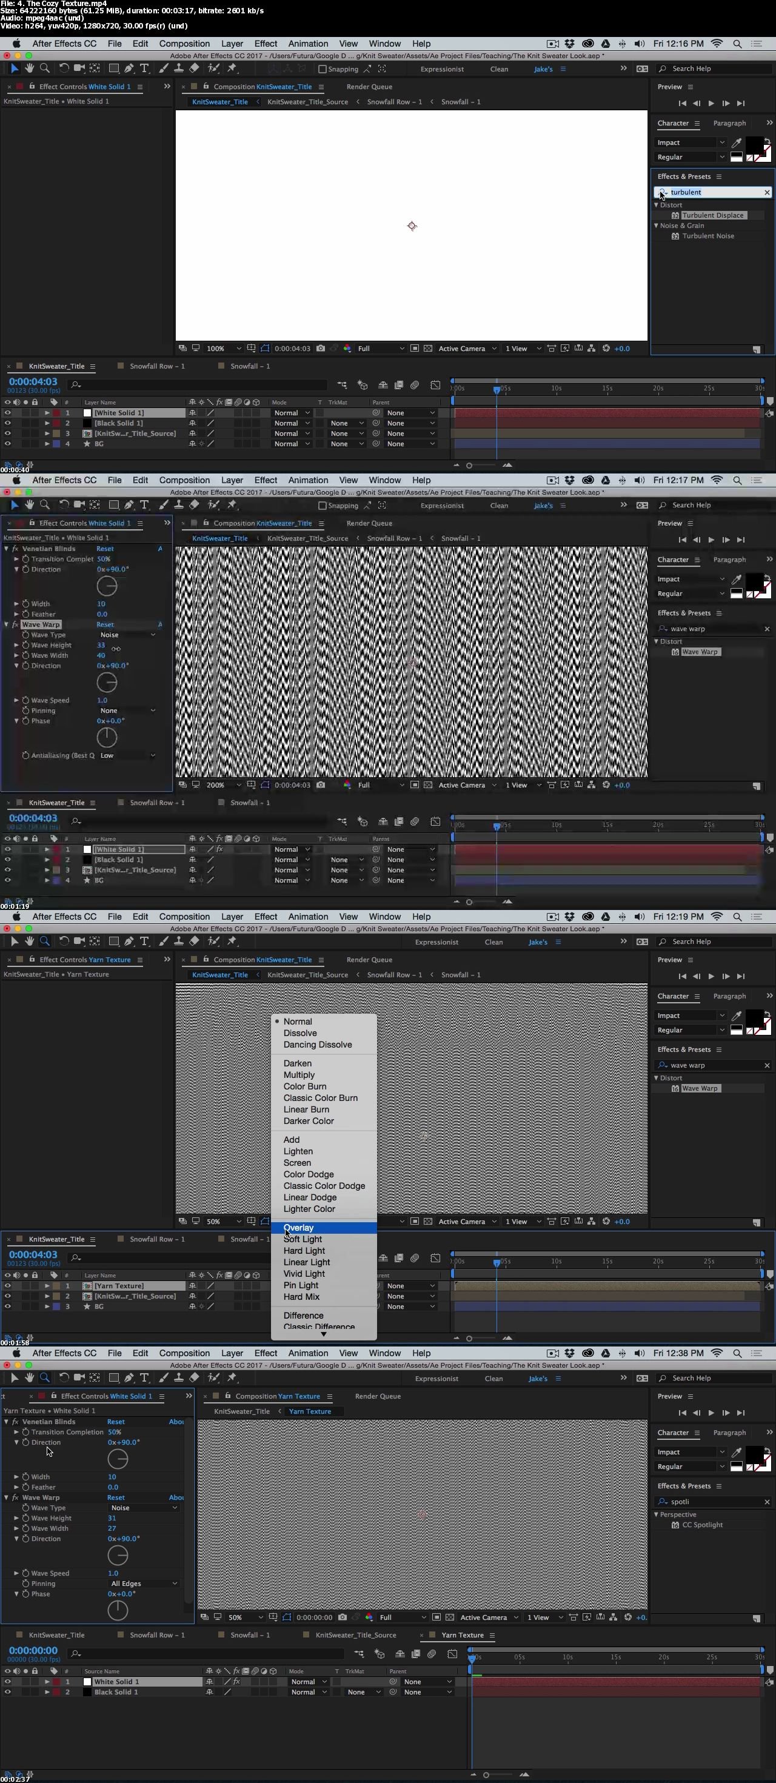Hide the [Yarn Texture] layer
776x1783 pixels.
point(8,1285)
